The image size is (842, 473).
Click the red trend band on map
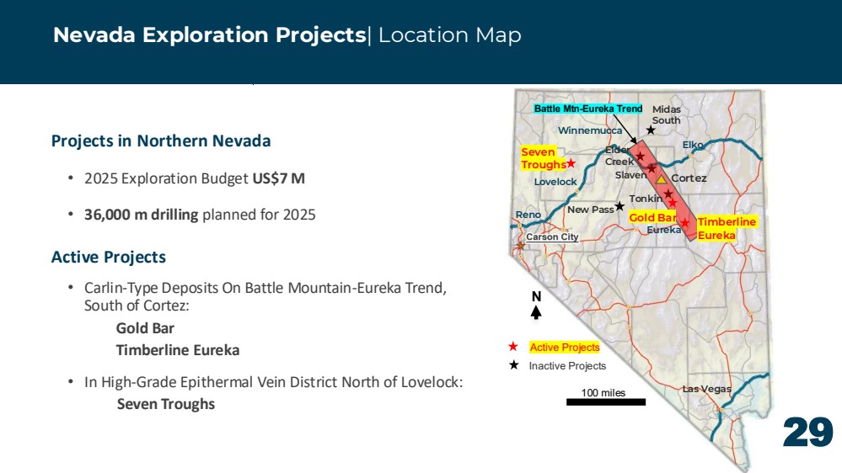click(x=663, y=190)
